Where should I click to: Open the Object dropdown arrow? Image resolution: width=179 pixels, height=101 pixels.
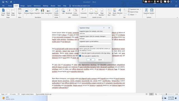point(136,15)
